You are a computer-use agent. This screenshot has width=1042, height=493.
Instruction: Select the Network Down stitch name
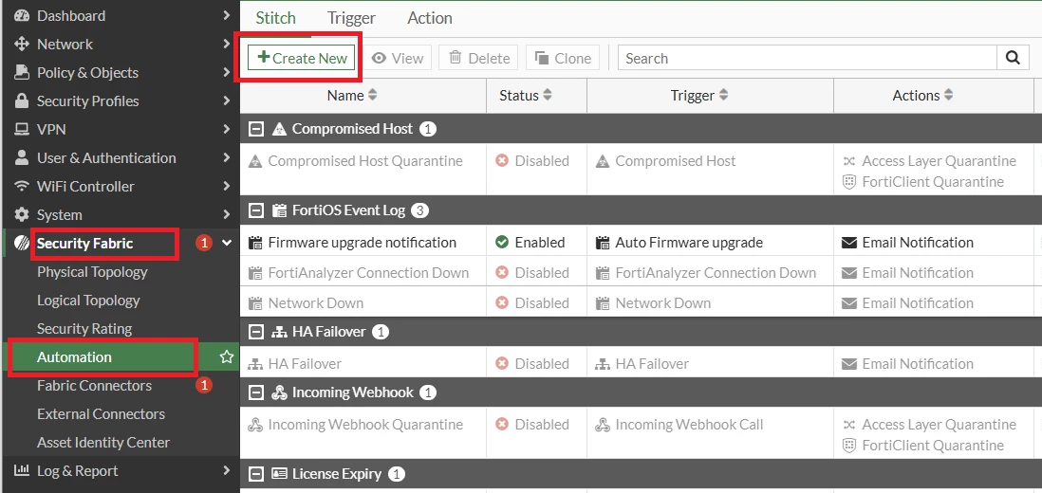(x=316, y=302)
